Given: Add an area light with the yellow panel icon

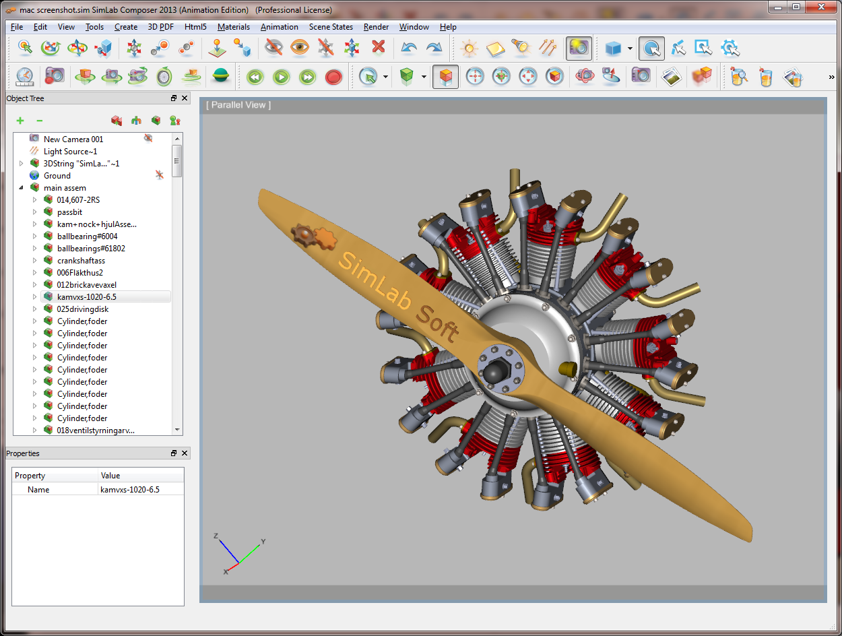Looking at the screenshot, I should [x=495, y=48].
